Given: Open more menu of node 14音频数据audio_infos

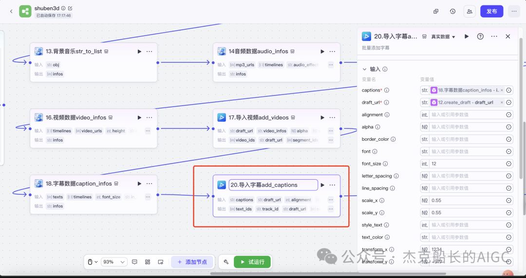Looking at the screenshot, I should tap(333, 51).
